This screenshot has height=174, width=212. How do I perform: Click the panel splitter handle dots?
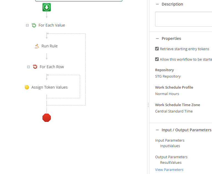coord(148,105)
